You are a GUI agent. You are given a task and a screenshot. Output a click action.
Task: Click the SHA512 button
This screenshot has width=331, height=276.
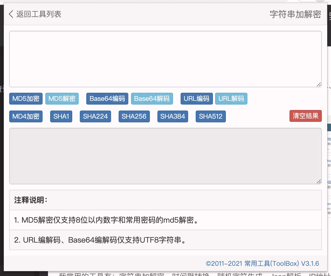click(211, 116)
